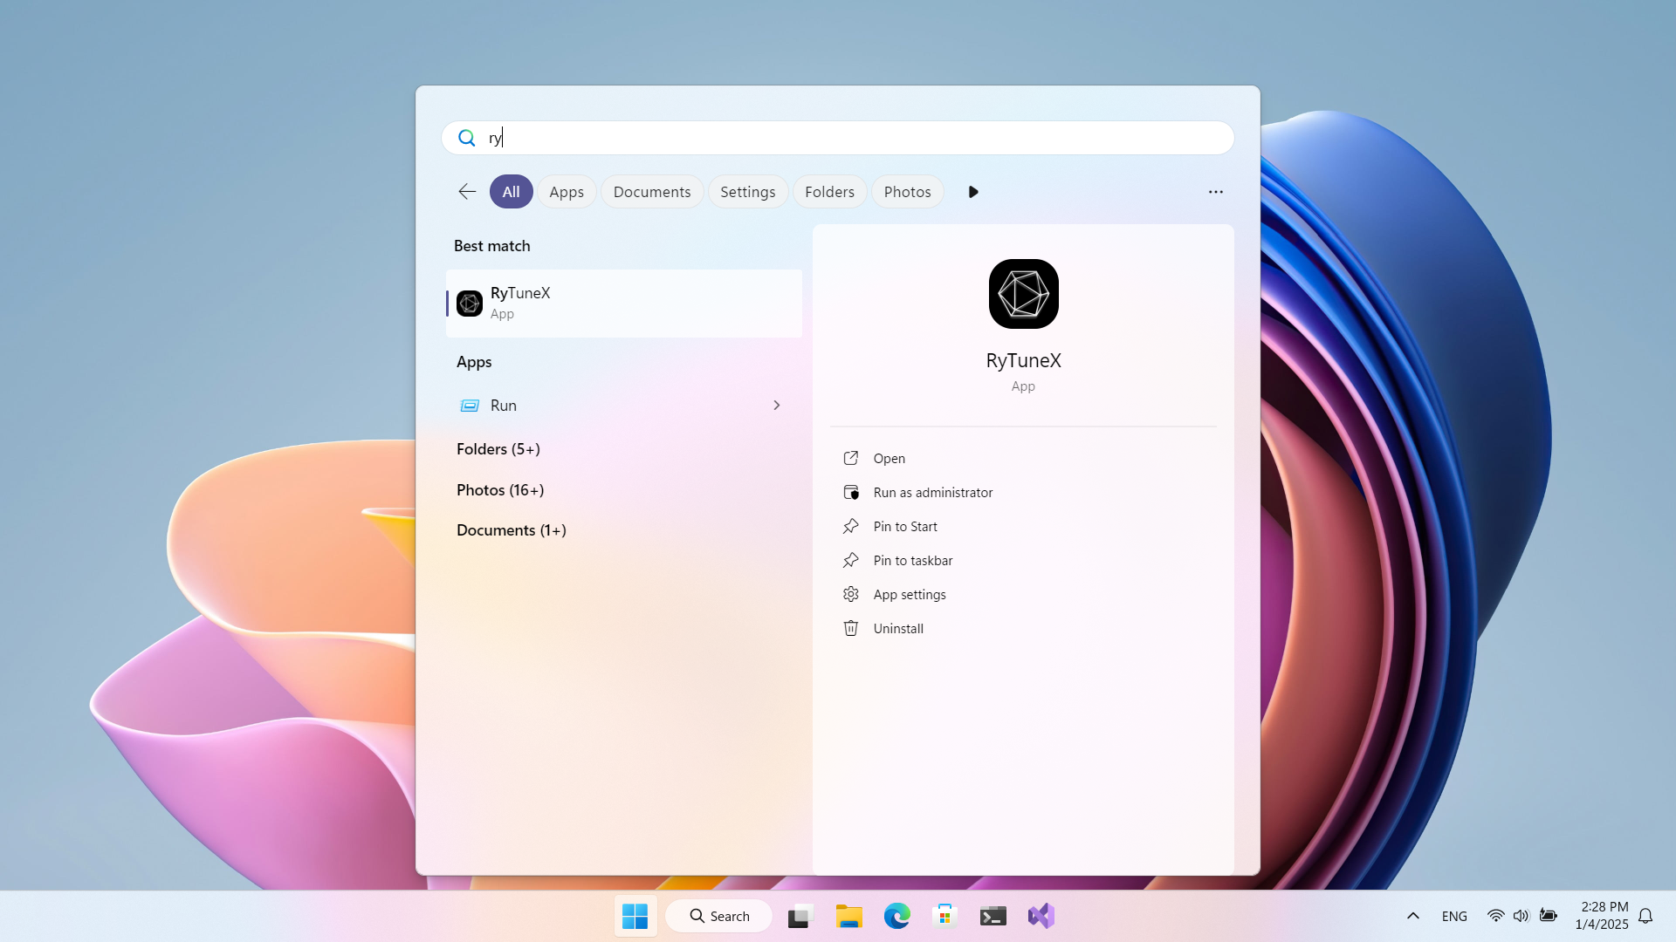Viewport: 1676px width, 942px height.
Task: Open notifications bell icon
Action: point(1645,916)
